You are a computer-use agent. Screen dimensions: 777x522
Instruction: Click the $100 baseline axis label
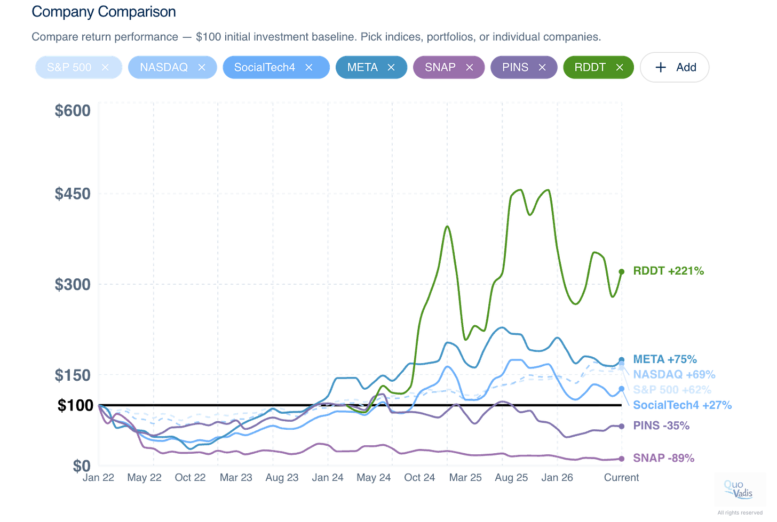pyautogui.click(x=76, y=405)
